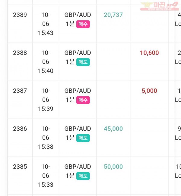Select order number 2386
Image resolution: width=181 pixels, height=196 pixels.
point(20,129)
